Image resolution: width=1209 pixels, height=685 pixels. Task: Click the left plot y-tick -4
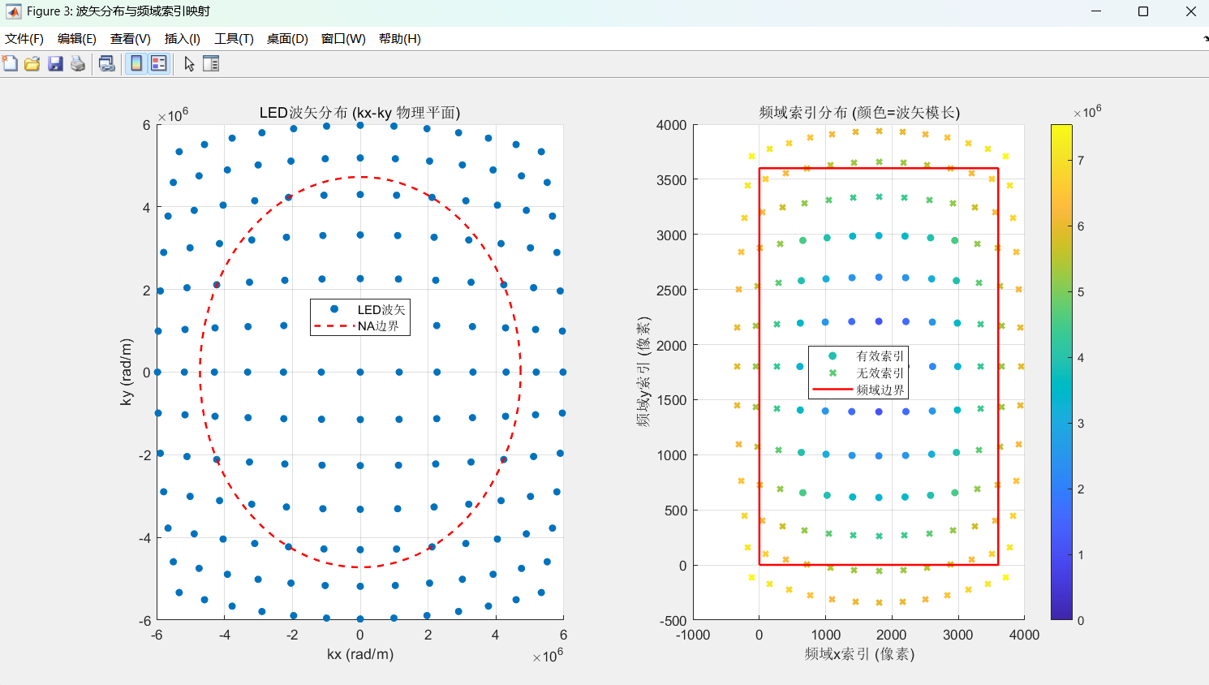click(144, 538)
